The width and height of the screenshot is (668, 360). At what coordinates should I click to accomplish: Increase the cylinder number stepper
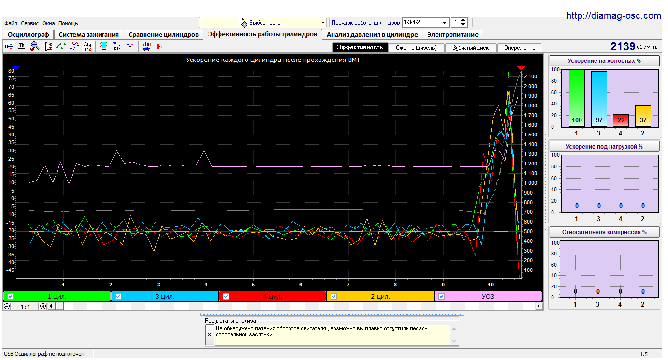pyautogui.click(x=463, y=20)
